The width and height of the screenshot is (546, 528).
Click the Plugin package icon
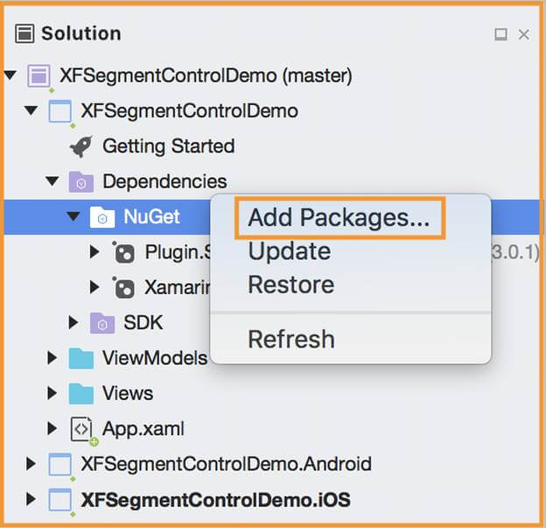click(x=123, y=253)
